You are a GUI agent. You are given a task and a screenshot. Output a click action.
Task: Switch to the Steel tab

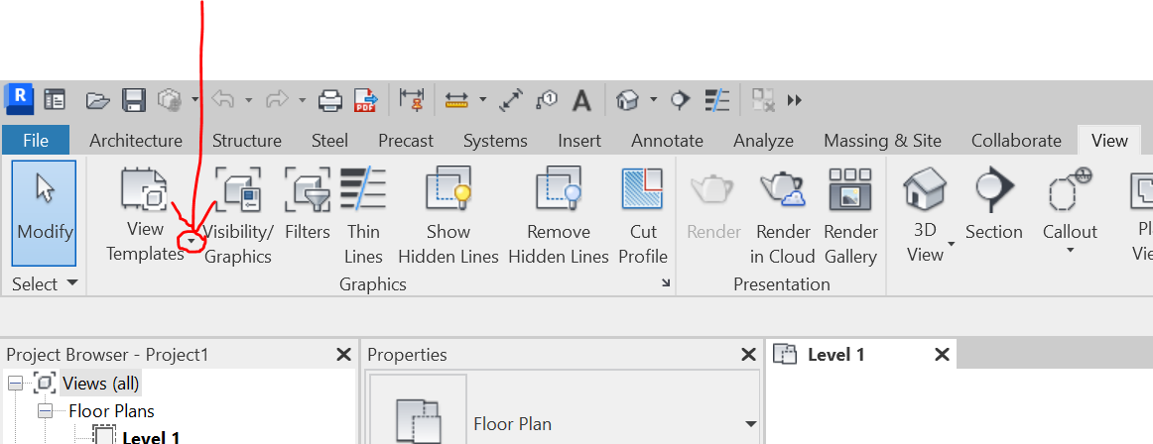[330, 140]
